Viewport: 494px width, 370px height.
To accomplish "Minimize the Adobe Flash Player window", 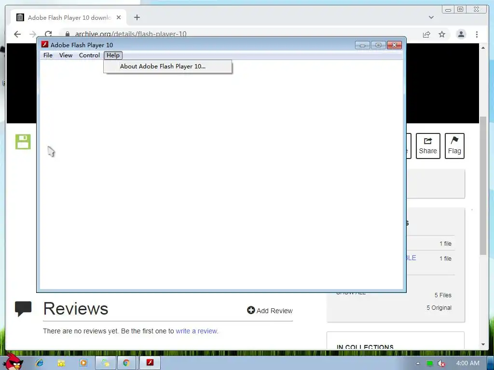I will [362, 45].
